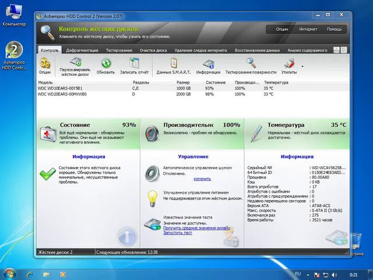Open the Опции toolbar gear icon

45,64
